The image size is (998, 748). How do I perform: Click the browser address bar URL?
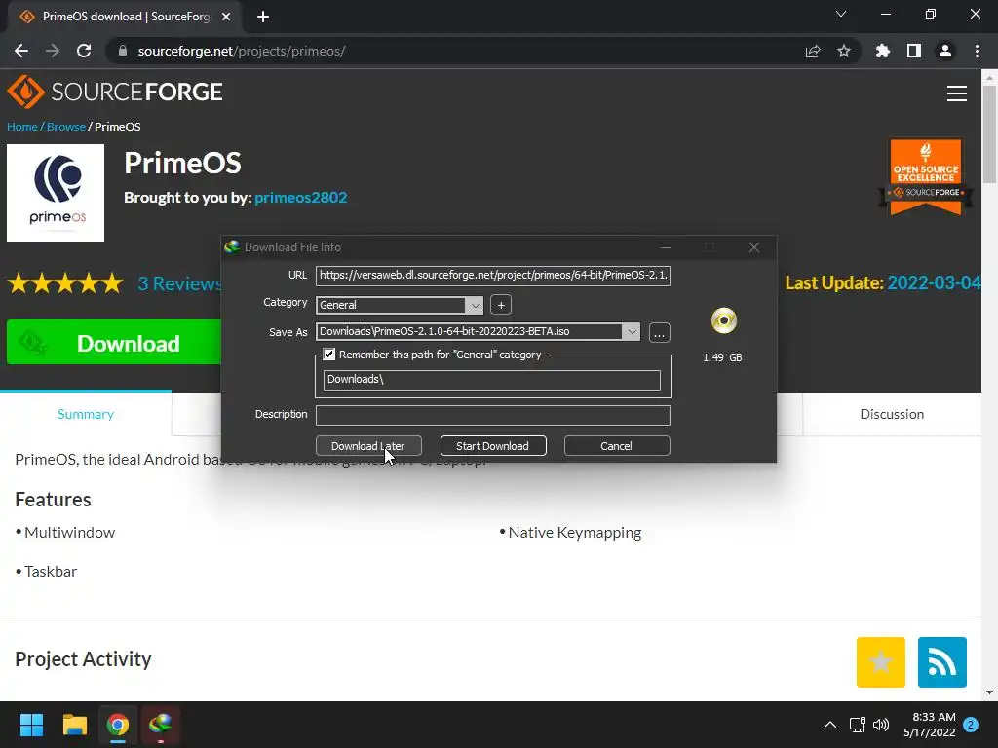pos(242,51)
